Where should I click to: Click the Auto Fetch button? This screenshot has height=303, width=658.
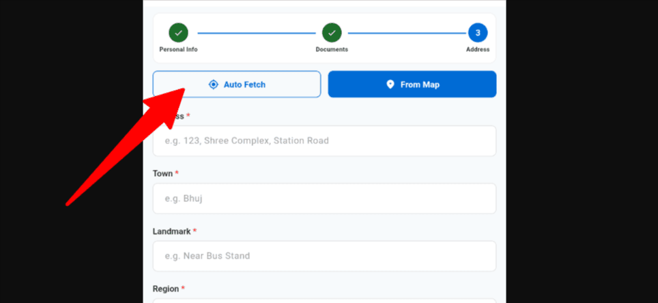pos(237,85)
